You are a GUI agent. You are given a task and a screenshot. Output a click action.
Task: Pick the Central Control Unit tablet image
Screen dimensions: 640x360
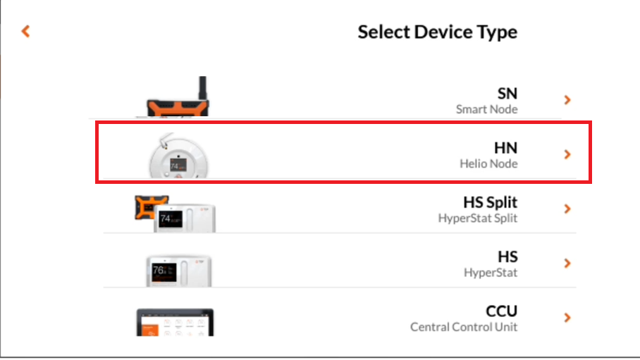point(175,323)
